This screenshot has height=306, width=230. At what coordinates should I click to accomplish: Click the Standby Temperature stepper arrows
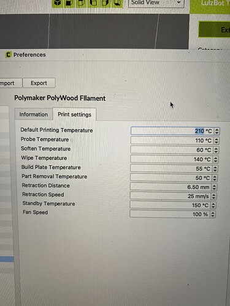point(213,205)
